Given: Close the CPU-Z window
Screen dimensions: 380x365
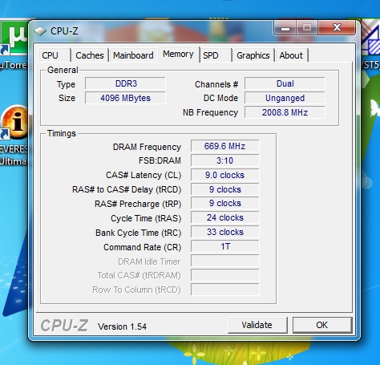Looking at the screenshot, I should tap(337, 27).
